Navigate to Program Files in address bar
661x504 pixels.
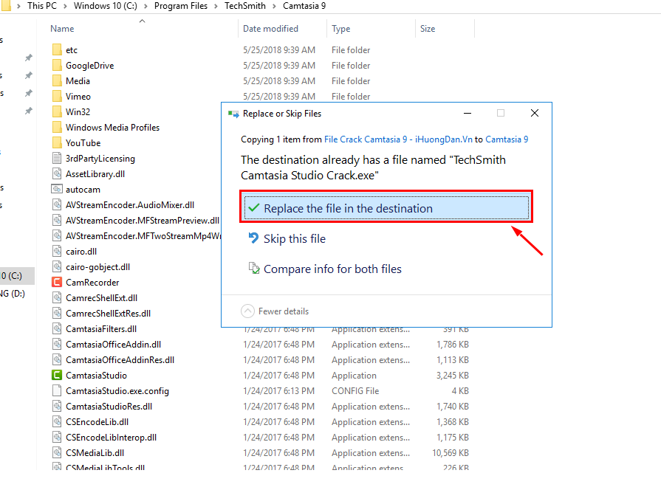[x=181, y=6]
